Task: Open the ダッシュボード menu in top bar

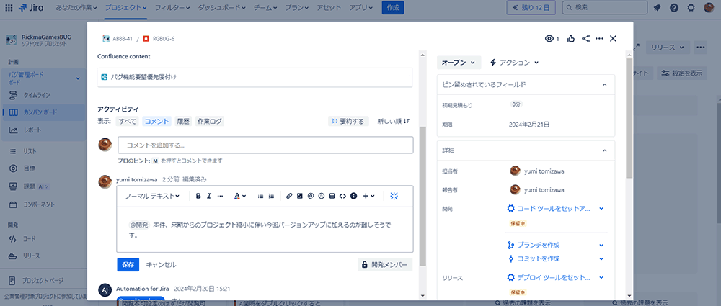Action: coord(221,8)
